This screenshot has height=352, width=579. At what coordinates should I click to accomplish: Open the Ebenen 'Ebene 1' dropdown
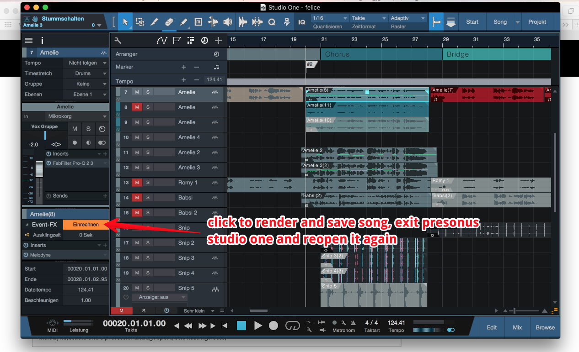(86, 95)
